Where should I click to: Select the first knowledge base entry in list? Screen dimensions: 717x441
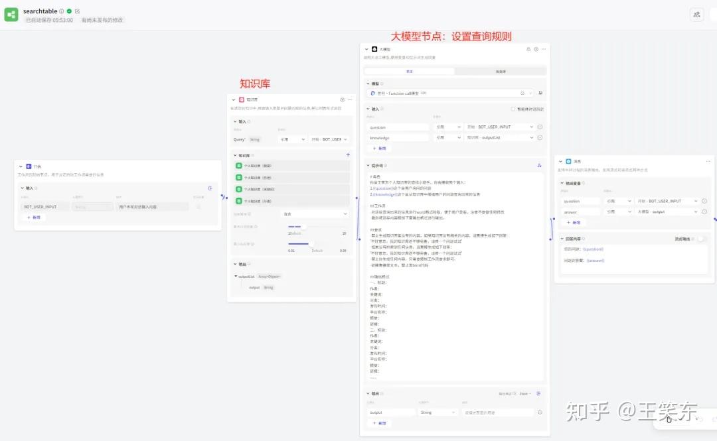click(x=291, y=166)
